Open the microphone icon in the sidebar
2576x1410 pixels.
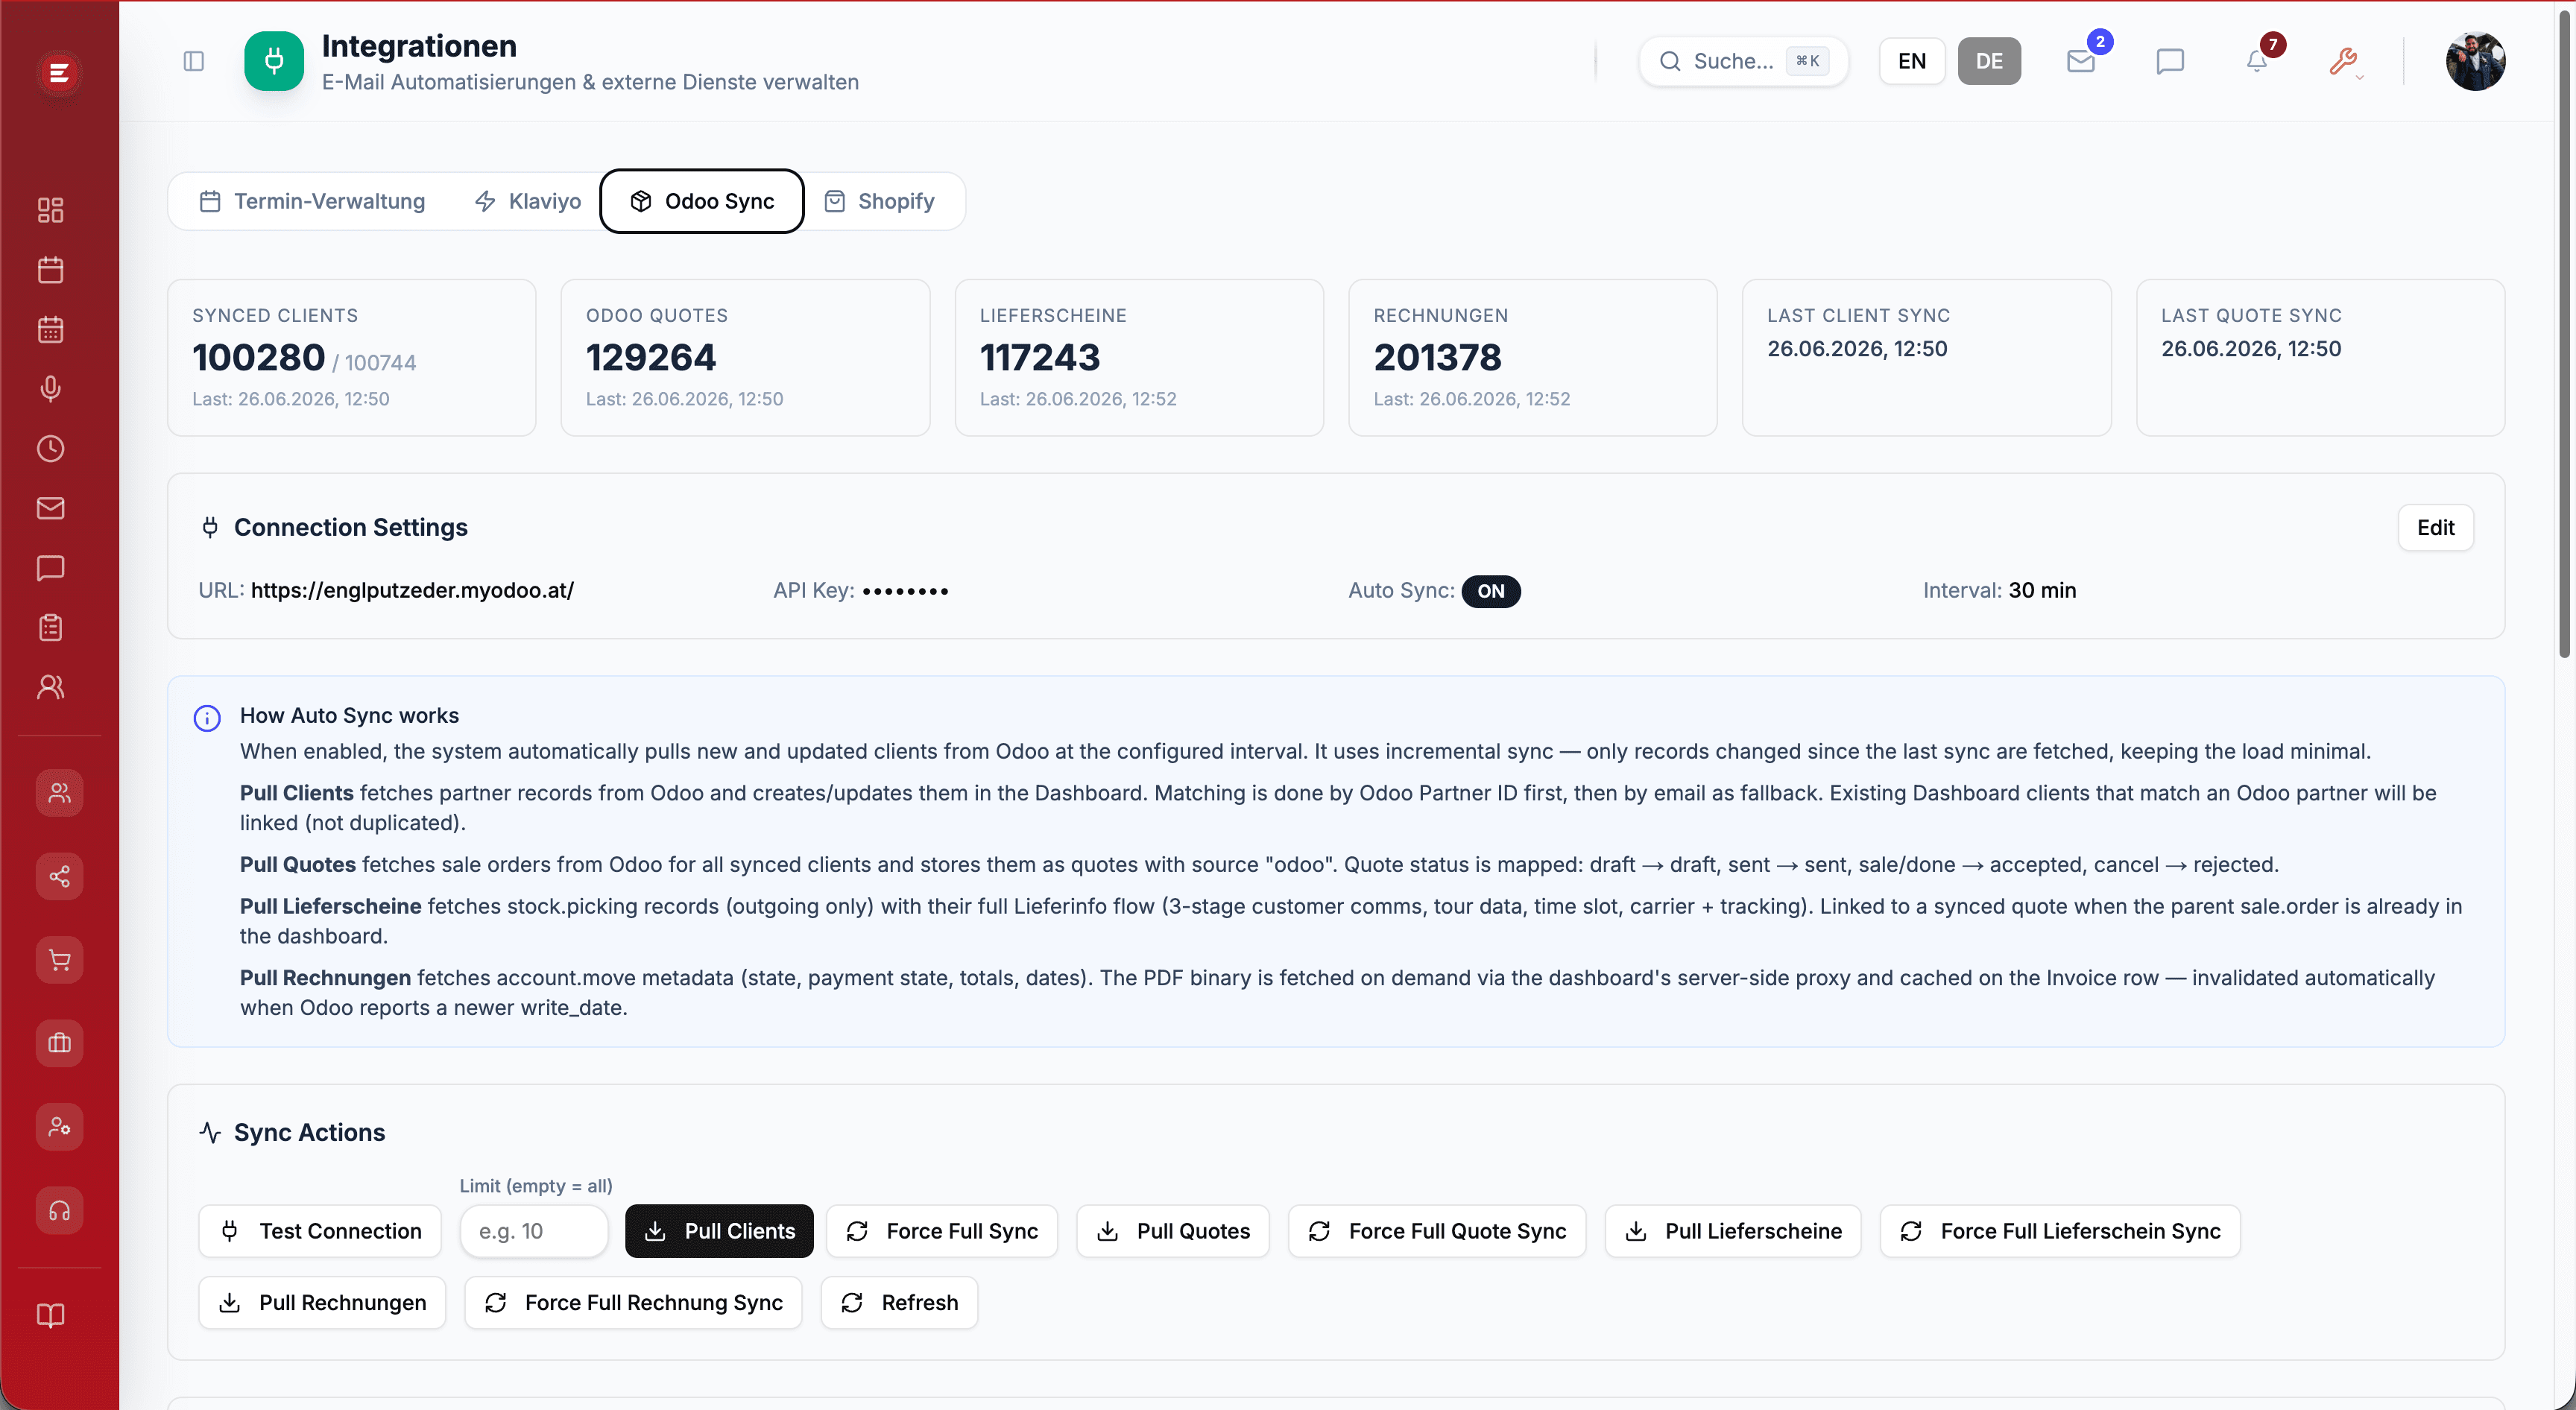coord(50,389)
